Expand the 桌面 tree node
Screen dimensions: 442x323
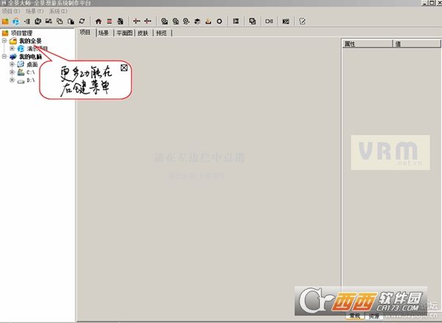click(x=12, y=64)
